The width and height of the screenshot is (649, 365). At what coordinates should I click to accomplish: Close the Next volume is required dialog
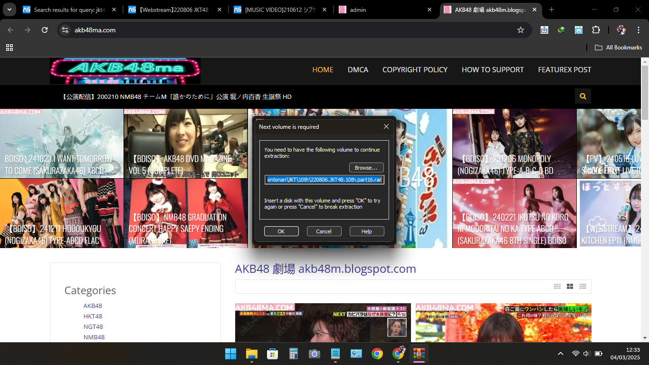pos(386,126)
